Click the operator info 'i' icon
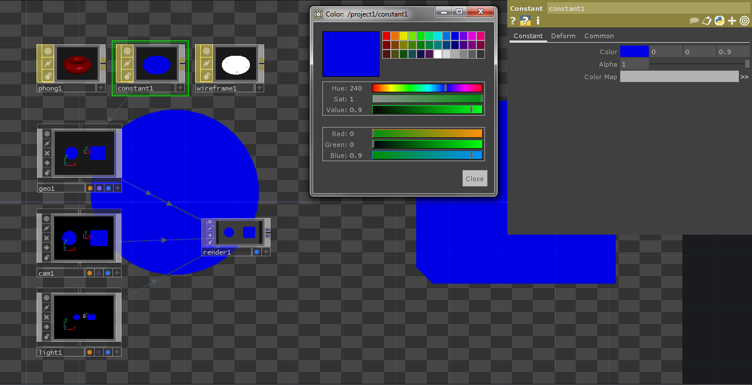Screen dimensions: 752x385 537,21
